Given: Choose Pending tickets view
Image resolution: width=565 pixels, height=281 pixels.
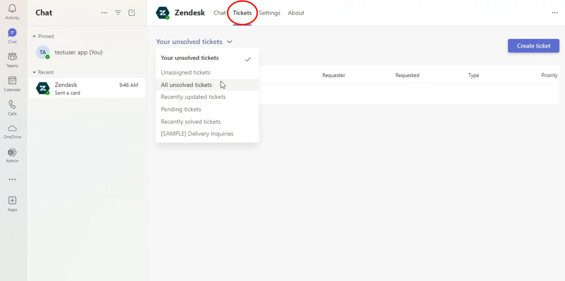Looking at the screenshot, I should tap(207, 109).
